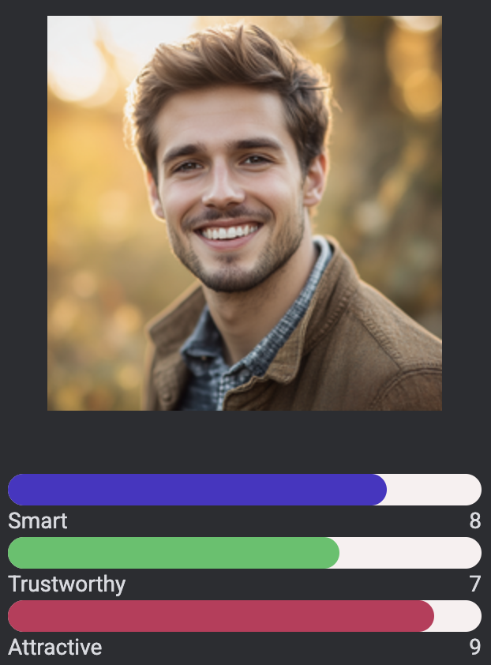Viewport: 491px width, 665px height.
Task: Click the unfilled end of the Trustworthy bar
Action: [x=411, y=553]
